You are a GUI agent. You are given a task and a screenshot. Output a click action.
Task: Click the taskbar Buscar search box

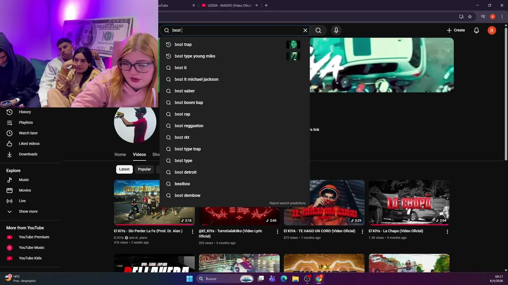(x=225, y=279)
